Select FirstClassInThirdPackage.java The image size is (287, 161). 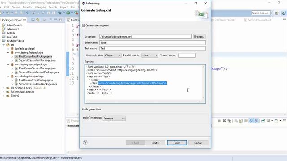click(x=36, y=80)
